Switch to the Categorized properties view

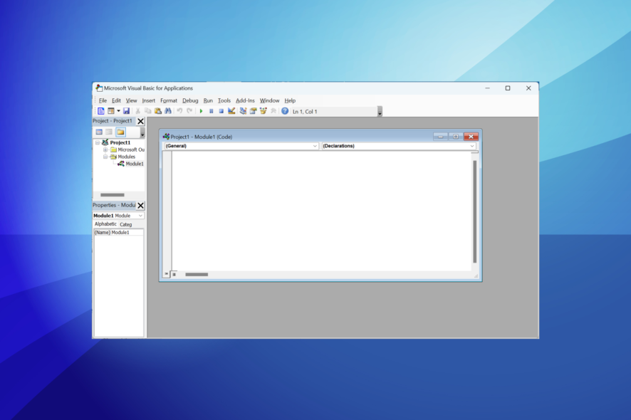pos(125,224)
